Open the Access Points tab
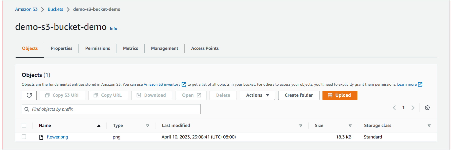Image resolution: width=451 pixels, height=150 pixels. pos(205,48)
